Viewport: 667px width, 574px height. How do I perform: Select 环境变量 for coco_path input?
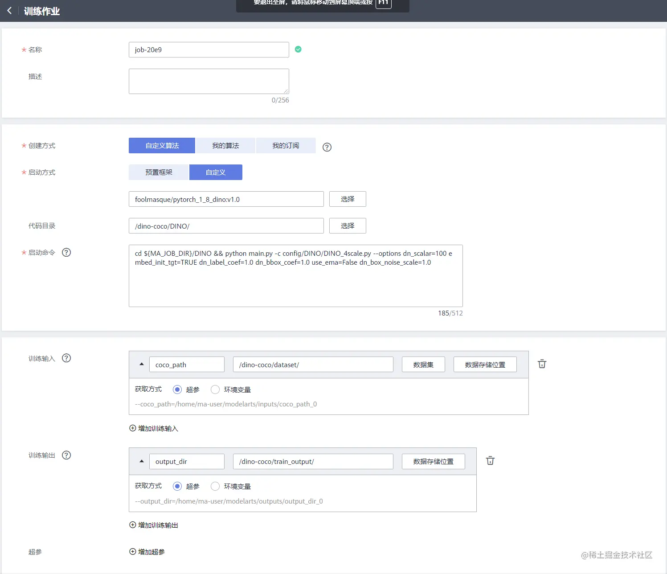(x=215, y=389)
